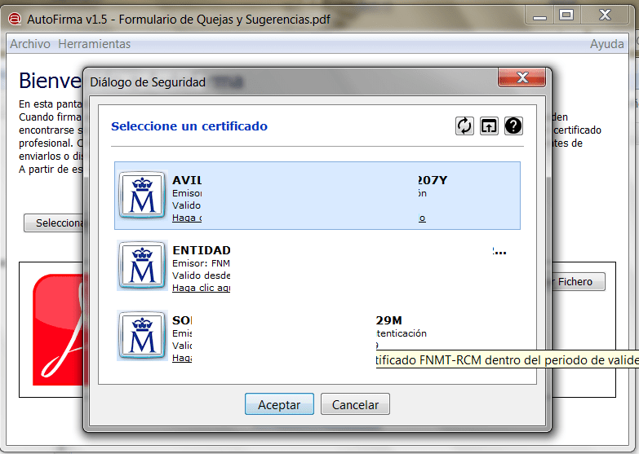Select the ENTIDAD certificate name
Image resolution: width=639 pixels, height=454 pixels.
(x=202, y=250)
